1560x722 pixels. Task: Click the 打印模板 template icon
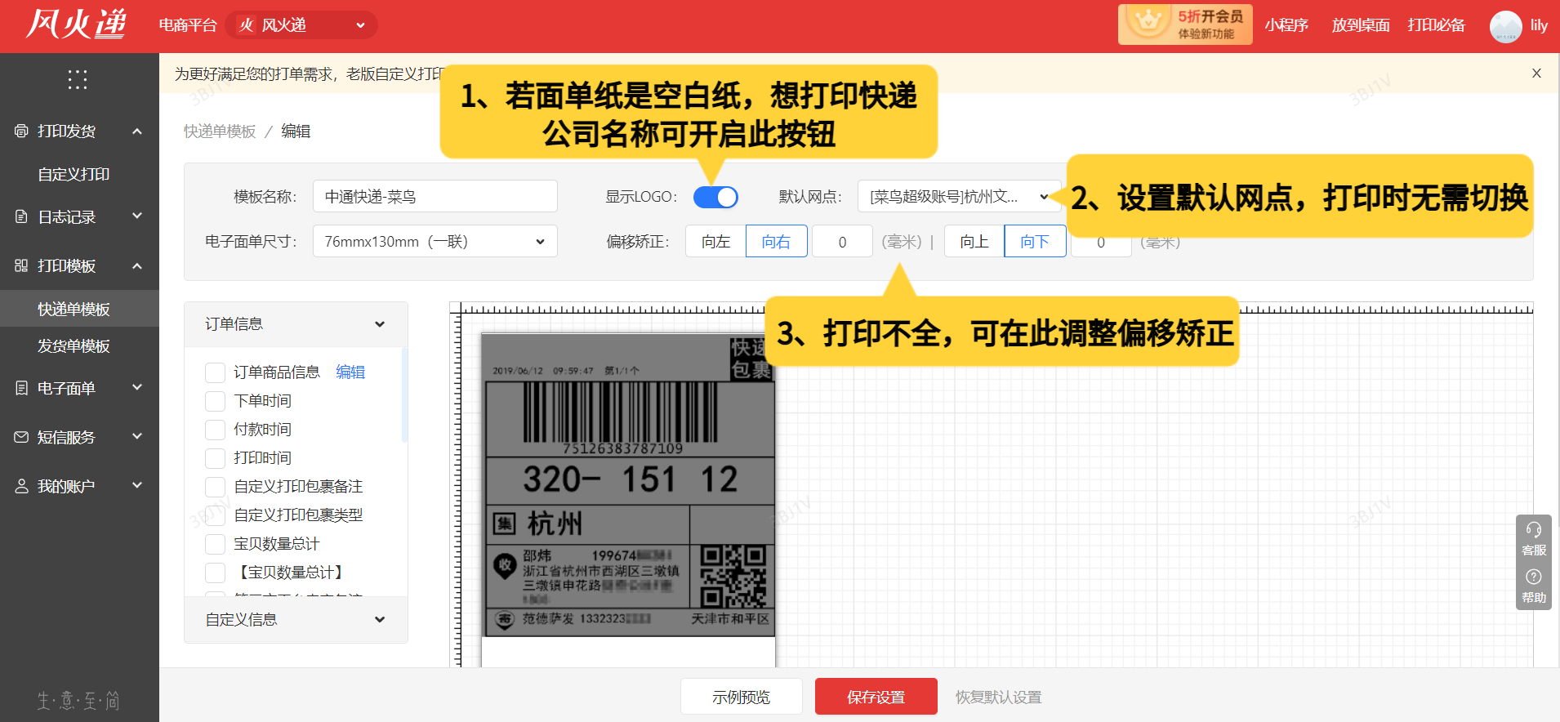pos(21,265)
